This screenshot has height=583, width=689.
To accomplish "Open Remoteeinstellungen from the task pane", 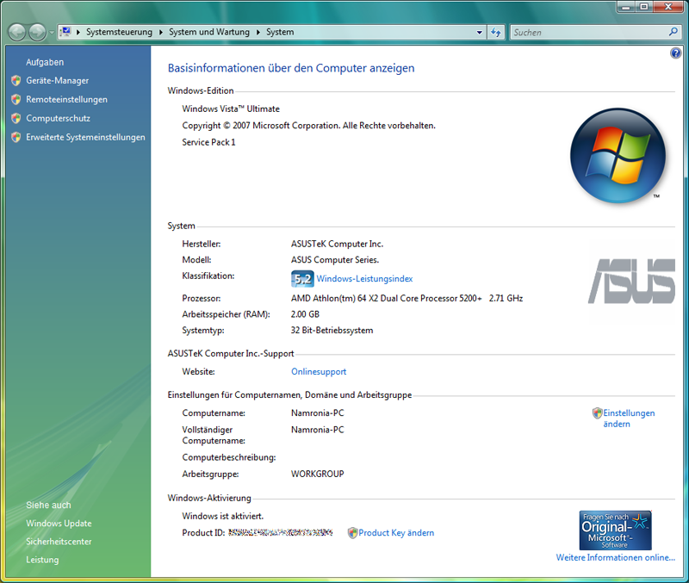I will [66, 100].
